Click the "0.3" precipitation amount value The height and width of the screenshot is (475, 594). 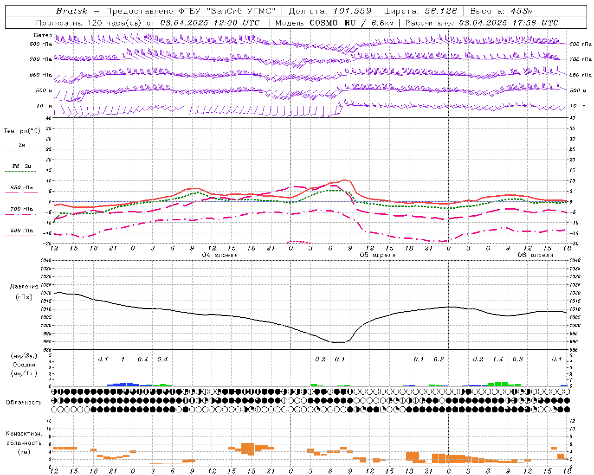(x=517, y=359)
